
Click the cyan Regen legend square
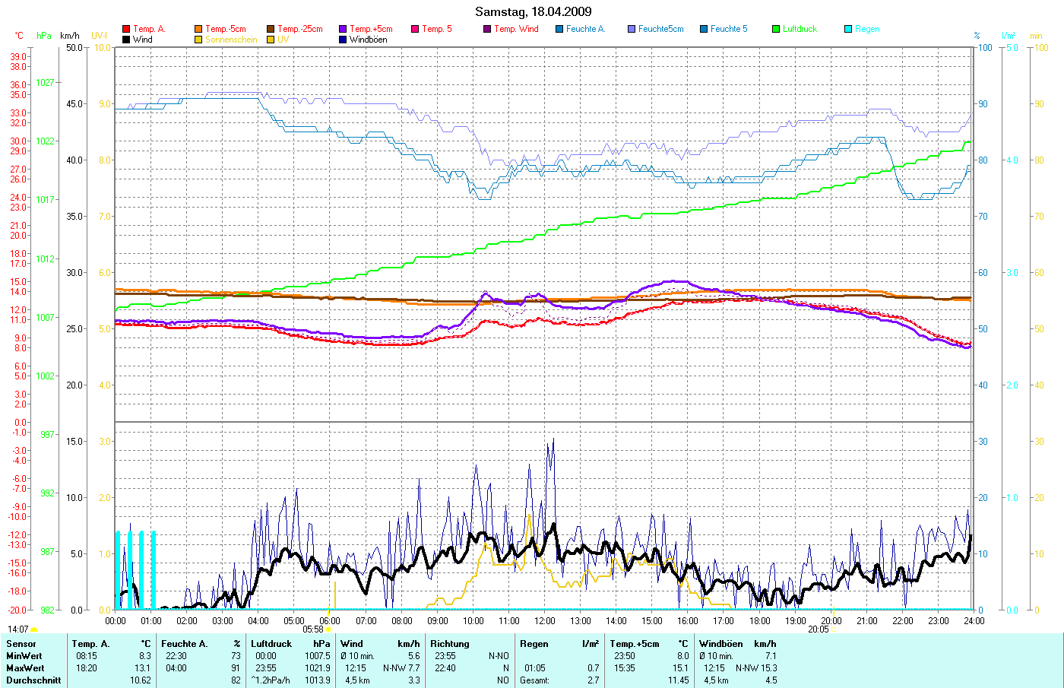click(x=848, y=29)
